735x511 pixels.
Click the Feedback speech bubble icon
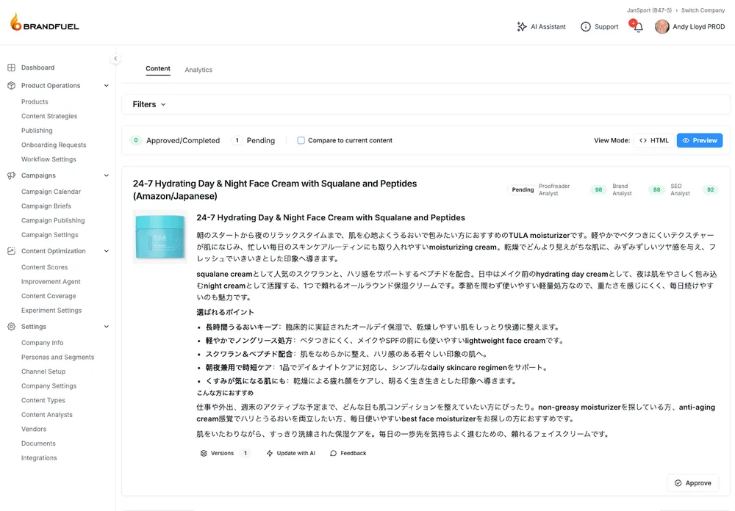point(333,454)
